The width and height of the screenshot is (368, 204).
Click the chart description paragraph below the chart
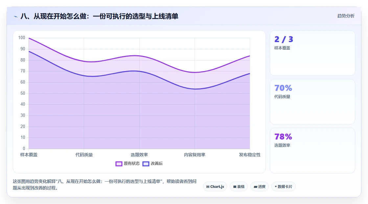tap(105, 185)
